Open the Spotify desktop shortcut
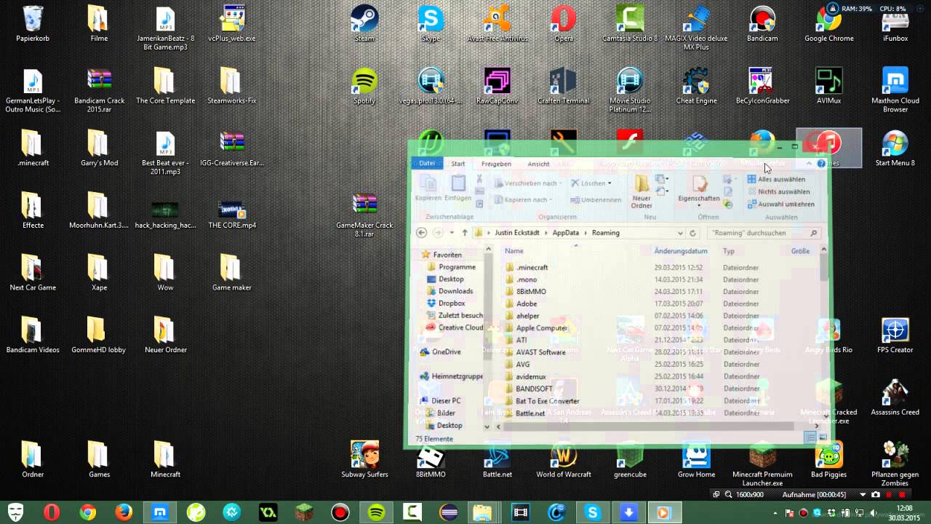 tap(364, 86)
